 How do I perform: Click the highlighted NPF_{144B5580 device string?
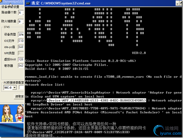tap(96, 100)
